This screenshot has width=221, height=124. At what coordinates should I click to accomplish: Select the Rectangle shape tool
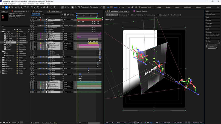click(32, 7)
